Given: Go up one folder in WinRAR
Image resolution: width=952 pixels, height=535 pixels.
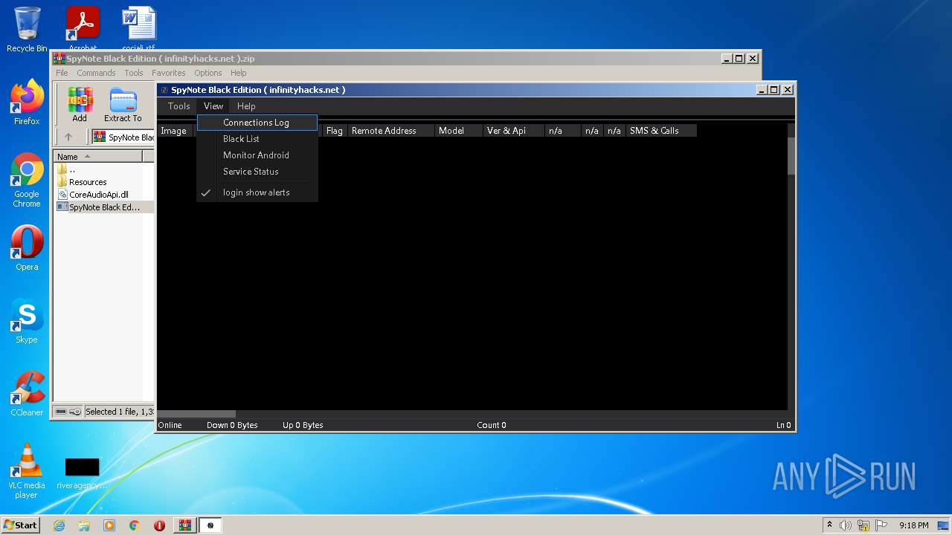Looking at the screenshot, I should (68, 137).
